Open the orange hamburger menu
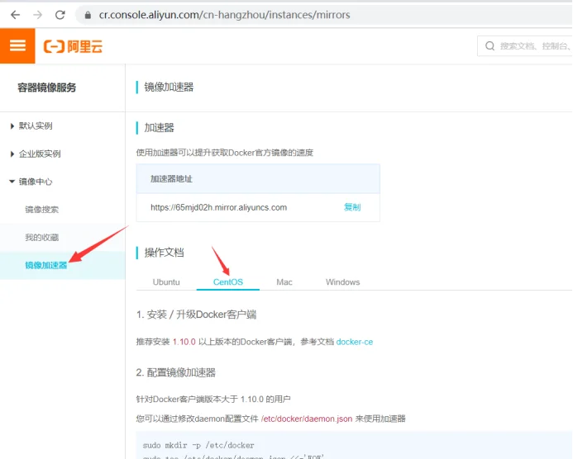 coord(17,46)
